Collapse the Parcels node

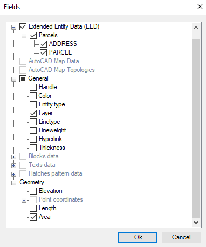coord(24,36)
